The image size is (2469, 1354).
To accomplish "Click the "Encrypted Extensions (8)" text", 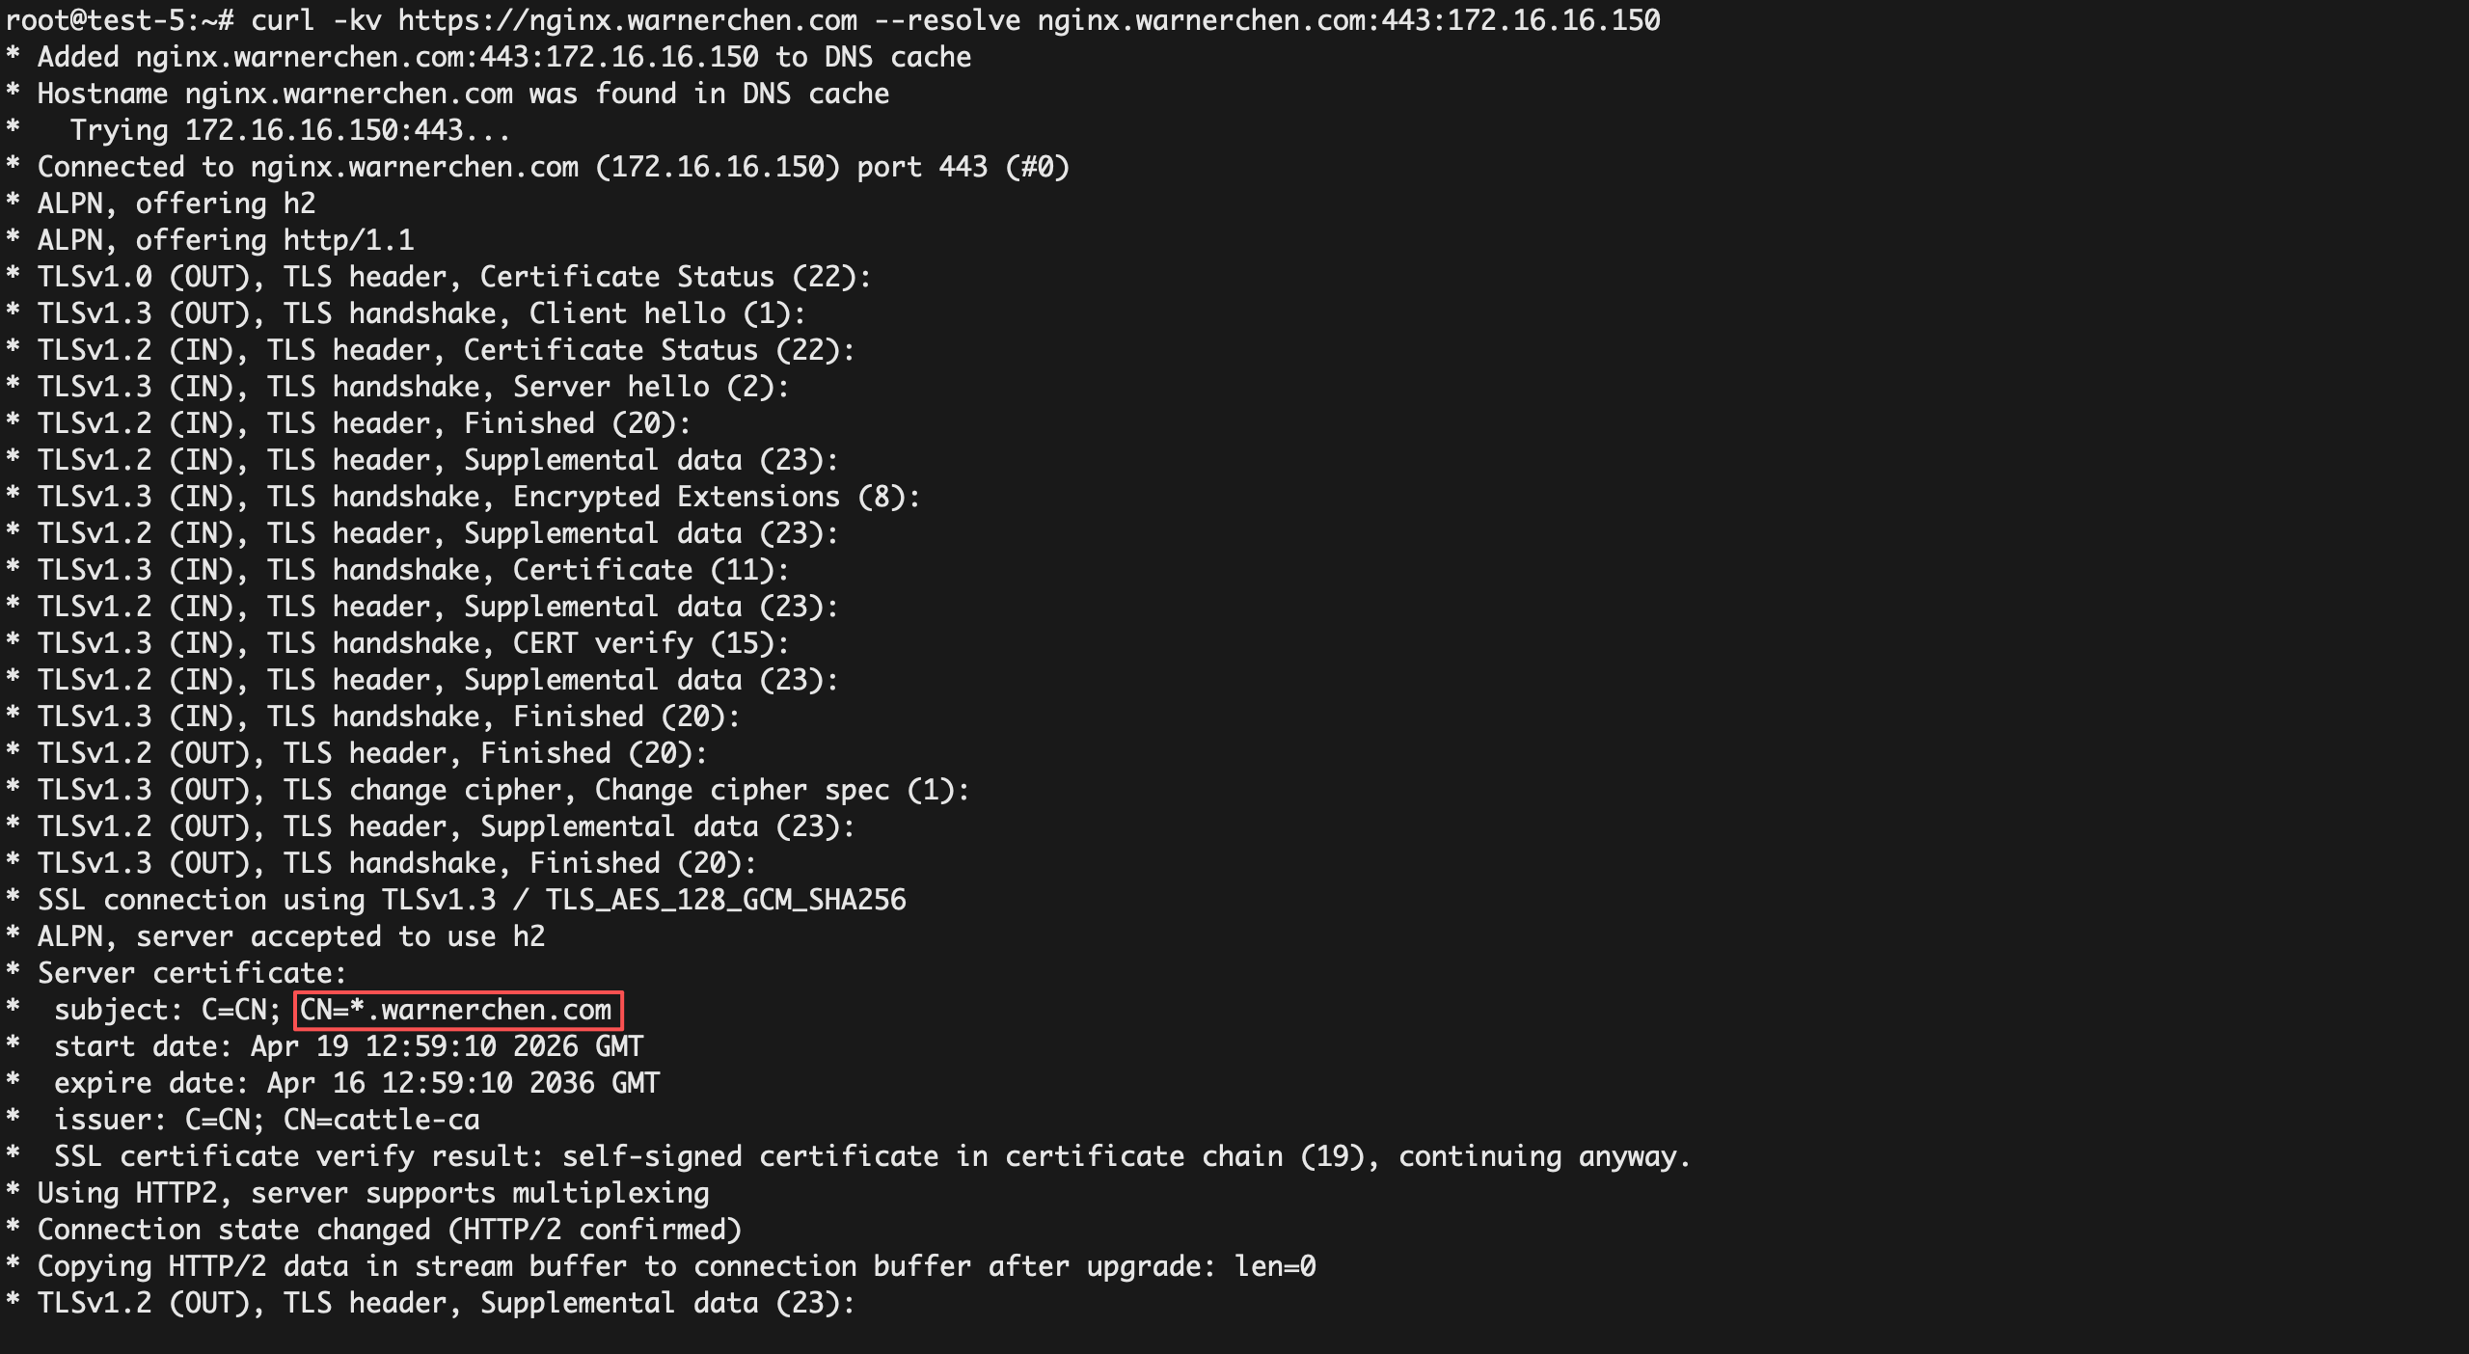I will (716, 497).
